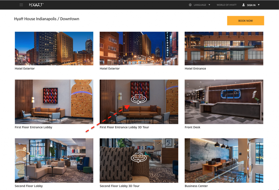
Task: Open the first Hotel Exterior thumbnail with skyline
Action: (54, 49)
